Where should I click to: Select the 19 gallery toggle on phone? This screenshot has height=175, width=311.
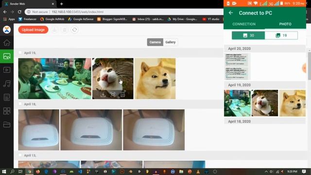coord(281,35)
